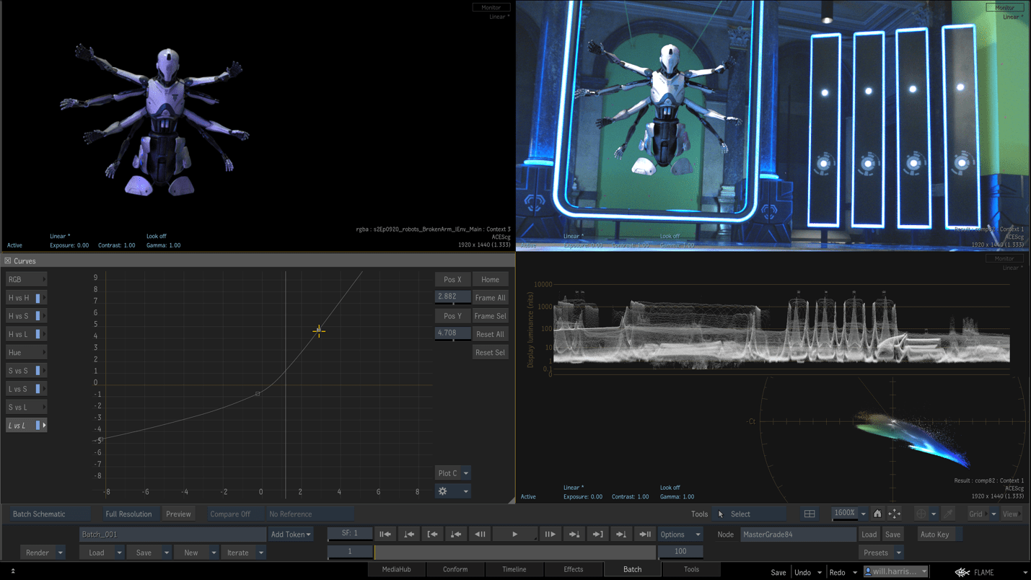Step forward one frame
This screenshot has width=1031, height=580.
coord(550,535)
